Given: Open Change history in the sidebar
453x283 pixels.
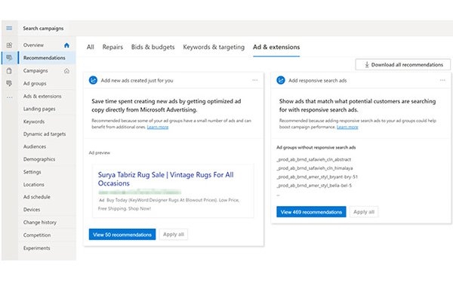Looking at the screenshot, I should tap(40, 223).
